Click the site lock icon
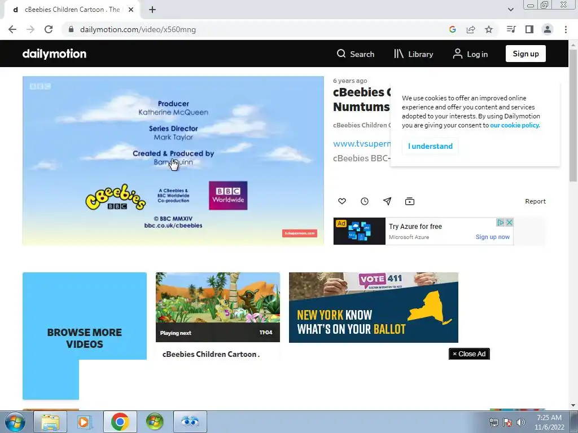 click(71, 29)
